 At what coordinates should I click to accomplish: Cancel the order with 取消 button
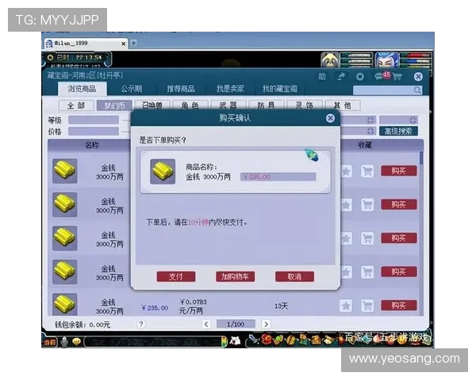point(294,276)
